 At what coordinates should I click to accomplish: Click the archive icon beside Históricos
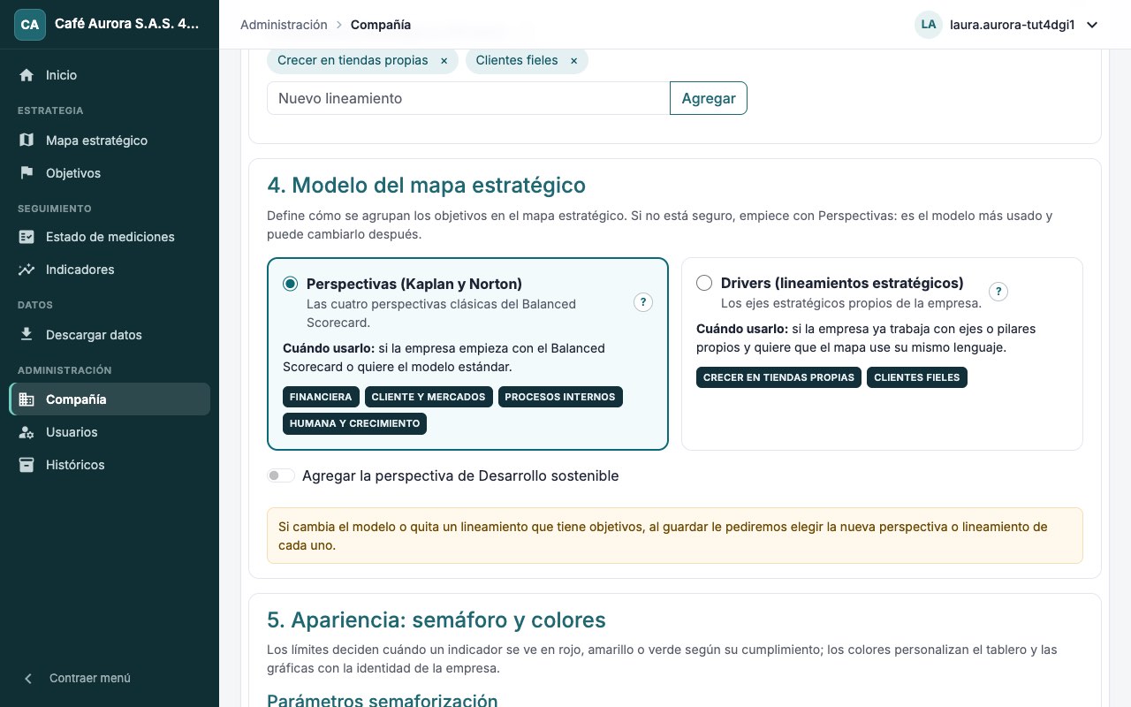27,465
